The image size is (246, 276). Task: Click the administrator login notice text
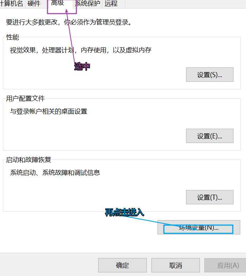[69, 22]
